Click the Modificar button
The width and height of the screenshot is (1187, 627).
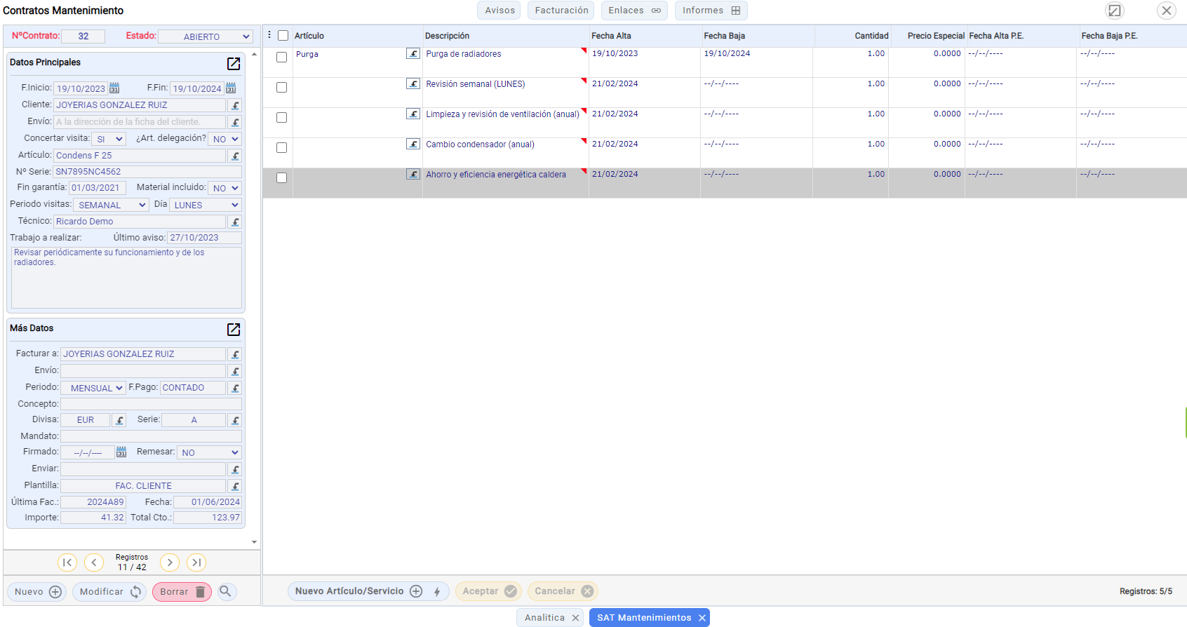[109, 592]
